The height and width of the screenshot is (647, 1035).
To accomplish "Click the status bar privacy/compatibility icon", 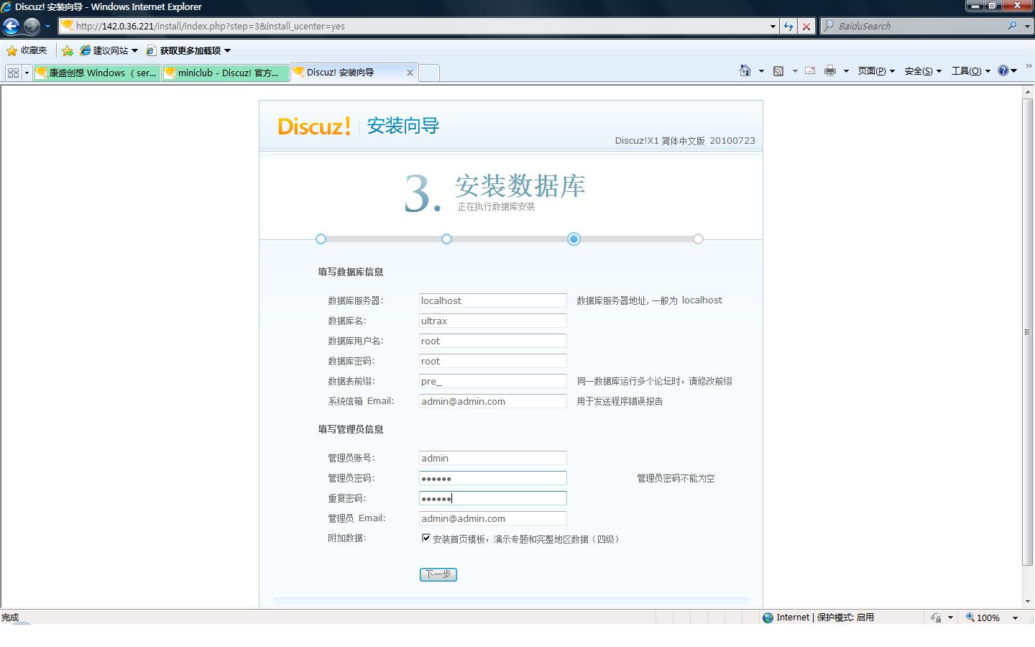I will tap(936, 618).
